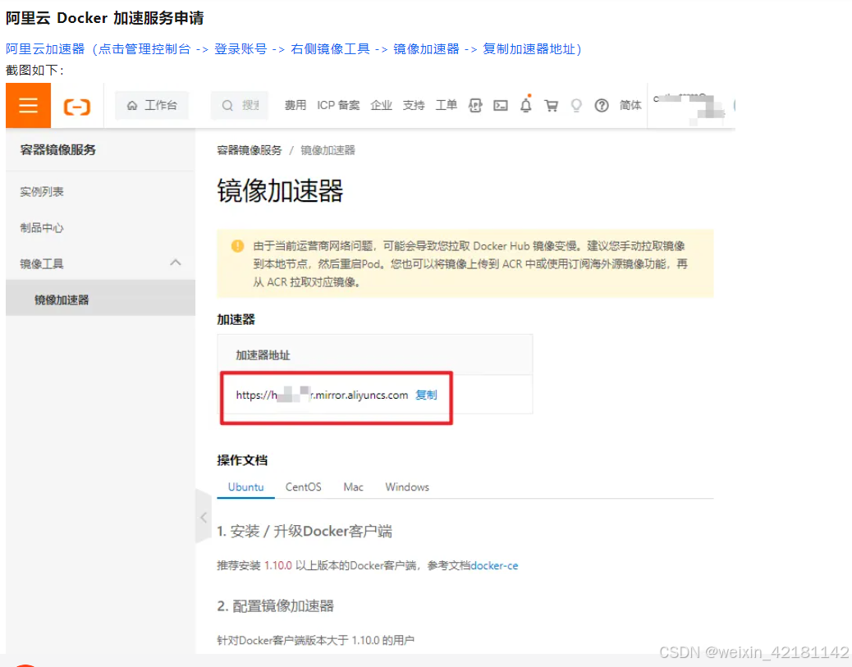Switch to the Mac tab
Screen dimensions: 852x667
click(353, 487)
